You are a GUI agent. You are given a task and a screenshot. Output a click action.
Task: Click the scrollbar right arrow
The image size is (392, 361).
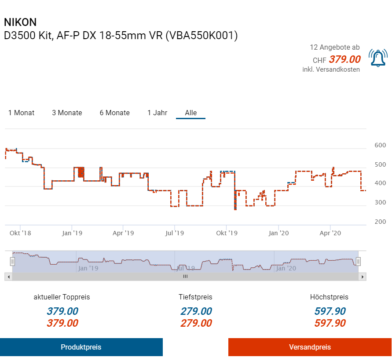363,277
